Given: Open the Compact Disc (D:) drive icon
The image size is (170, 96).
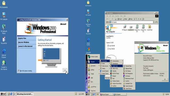Looking at the screenshot, I should 137,28.
